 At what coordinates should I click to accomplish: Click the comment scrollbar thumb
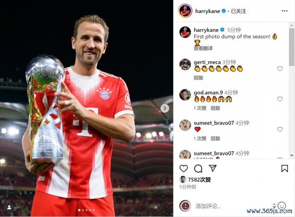292,47
